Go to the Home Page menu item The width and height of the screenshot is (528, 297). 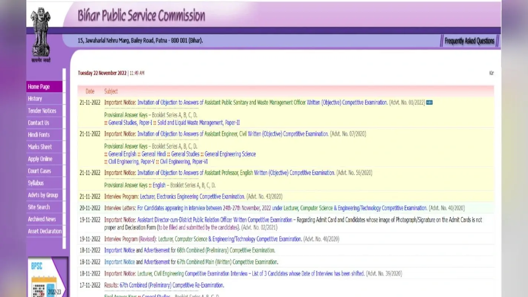coord(45,87)
